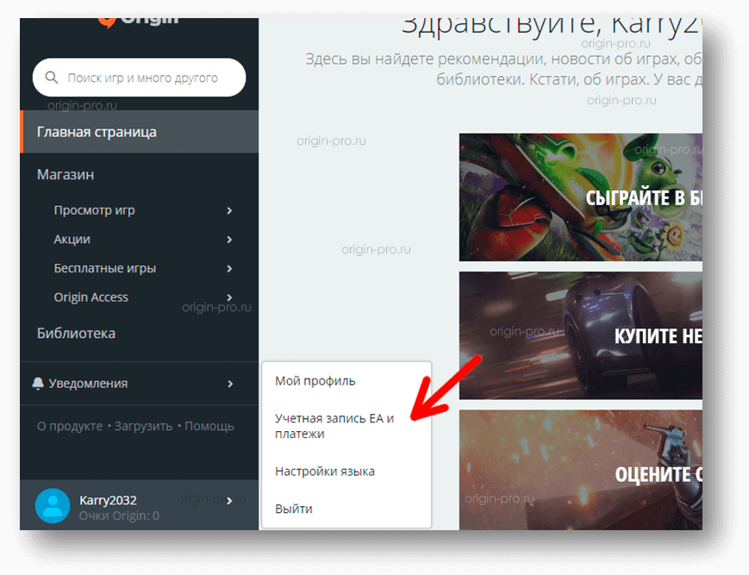The image size is (749, 575).
Task: Choose Мой профиль from popup menu
Action: [x=315, y=381]
